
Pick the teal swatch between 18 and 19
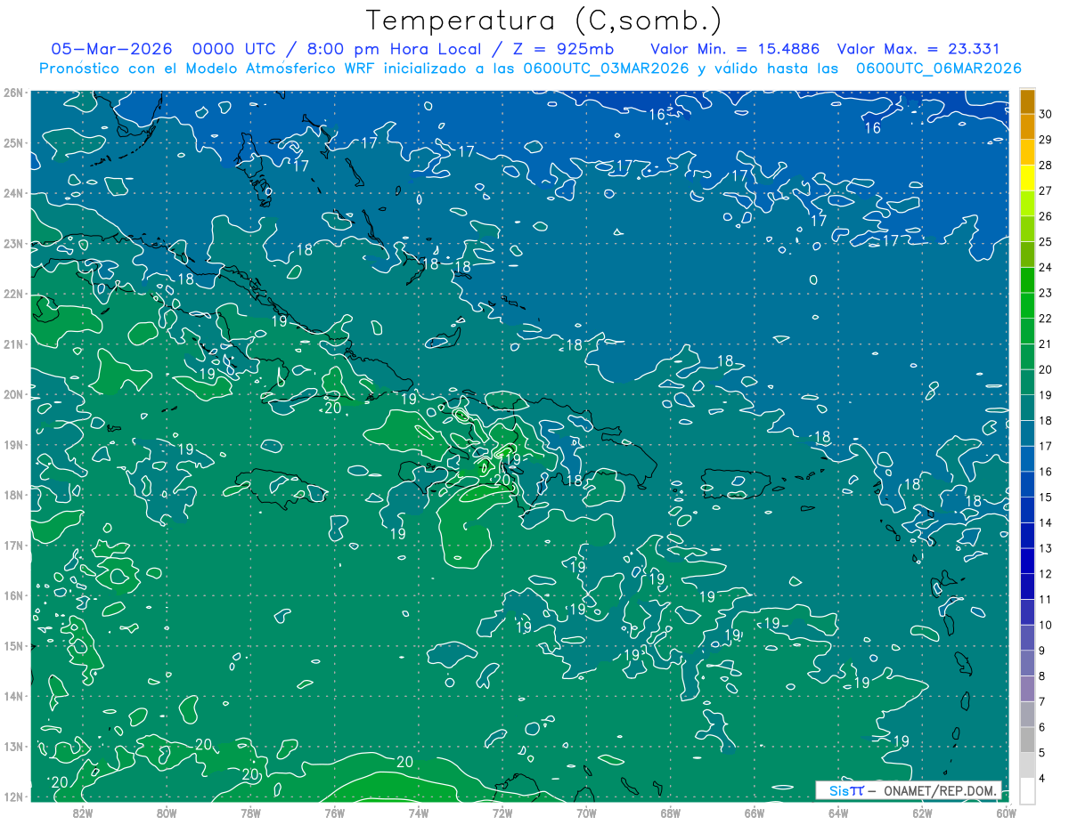coord(1027,408)
